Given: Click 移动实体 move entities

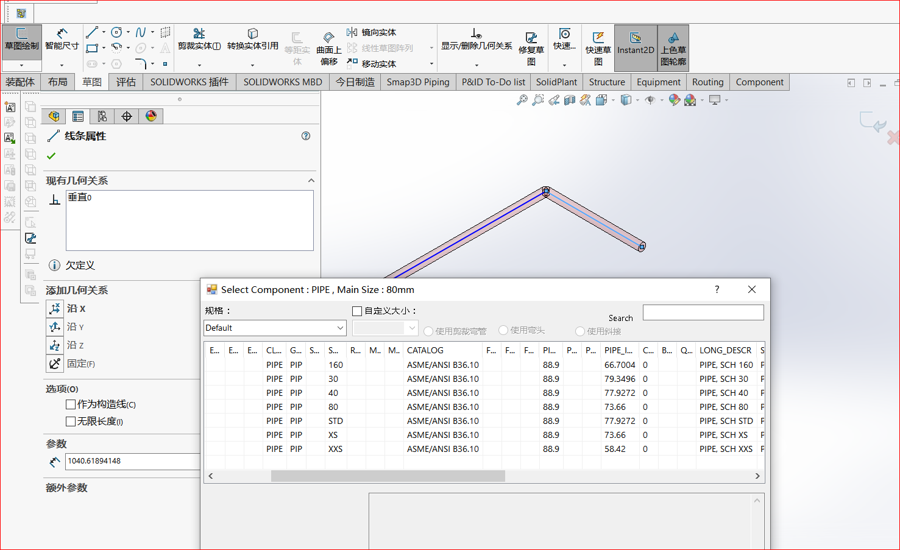Looking at the screenshot, I should (x=372, y=63).
